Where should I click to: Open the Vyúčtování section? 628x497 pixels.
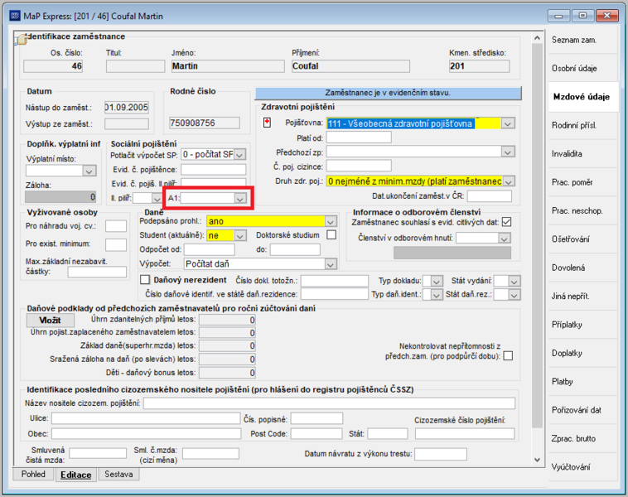click(583, 466)
